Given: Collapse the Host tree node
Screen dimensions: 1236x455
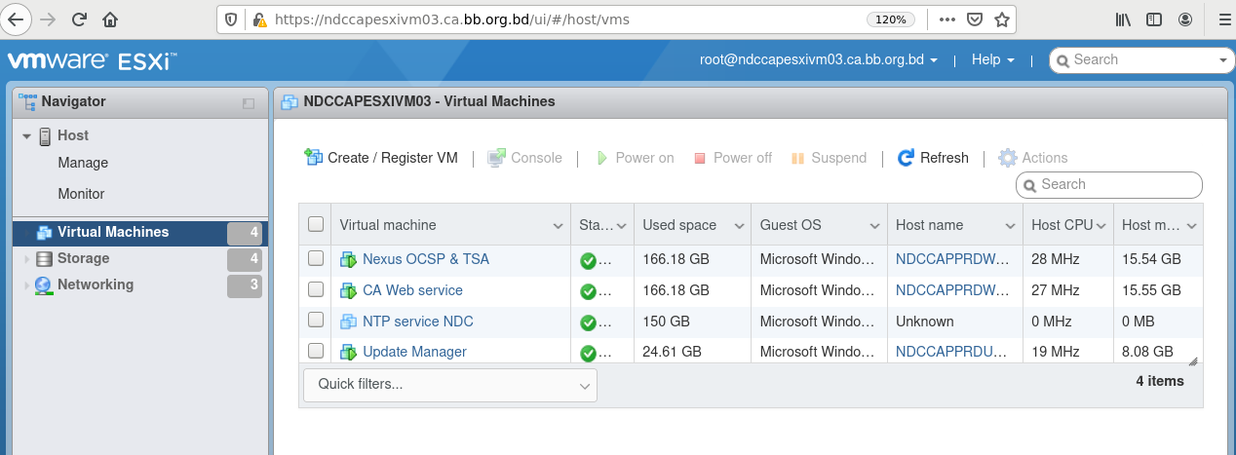Looking at the screenshot, I should click(27, 135).
